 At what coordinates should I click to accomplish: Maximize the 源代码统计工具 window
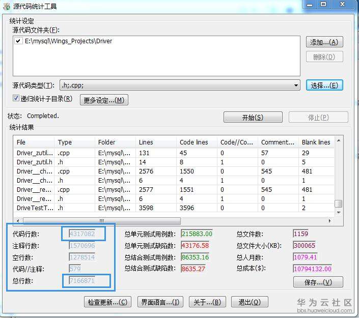[x=323, y=5]
